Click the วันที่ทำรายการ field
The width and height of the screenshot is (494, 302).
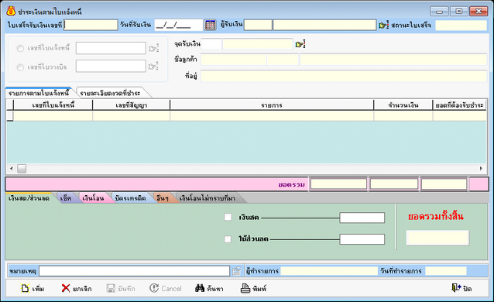pyautogui.click(x=446, y=271)
